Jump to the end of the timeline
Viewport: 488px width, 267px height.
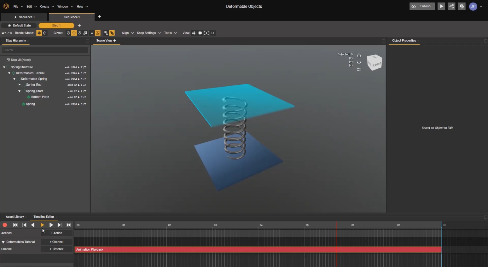69,225
